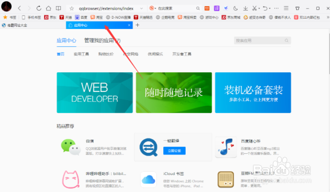The width and height of the screenshot is (330, 192).
Task: Open the WEB DEVELOPER banner
Action: [95, 93]
